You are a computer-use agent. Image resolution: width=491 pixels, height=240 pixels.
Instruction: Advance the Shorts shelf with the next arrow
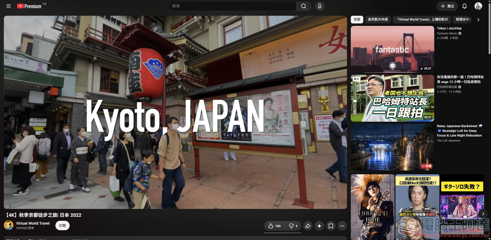[483, 214]
